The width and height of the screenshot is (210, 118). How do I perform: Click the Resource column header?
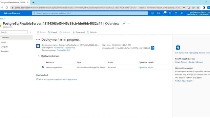pos(50,62)
